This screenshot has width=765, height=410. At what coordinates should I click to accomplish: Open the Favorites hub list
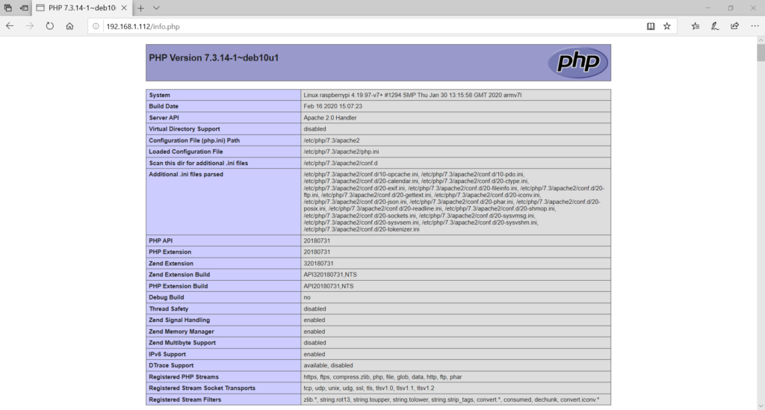696,25
